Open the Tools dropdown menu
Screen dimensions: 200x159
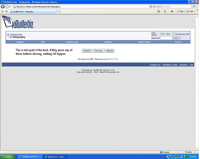pyautogui.click(x=191, y=11)
